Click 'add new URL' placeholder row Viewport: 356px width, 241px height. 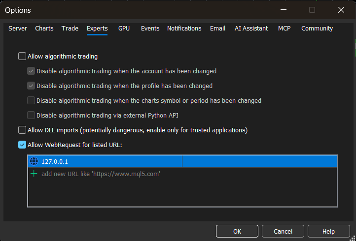tap(182, 174)
